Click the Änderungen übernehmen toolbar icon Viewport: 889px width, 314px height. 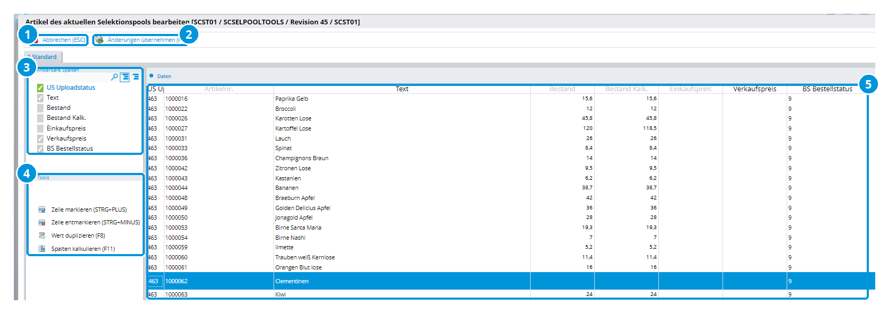tap(99, 40)
